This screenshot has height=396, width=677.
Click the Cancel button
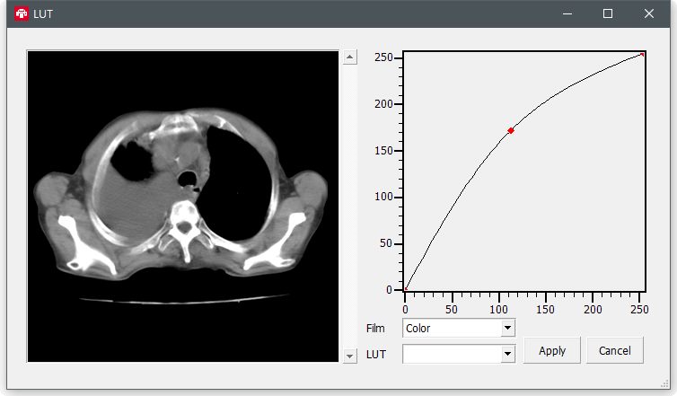click(615, 351)
